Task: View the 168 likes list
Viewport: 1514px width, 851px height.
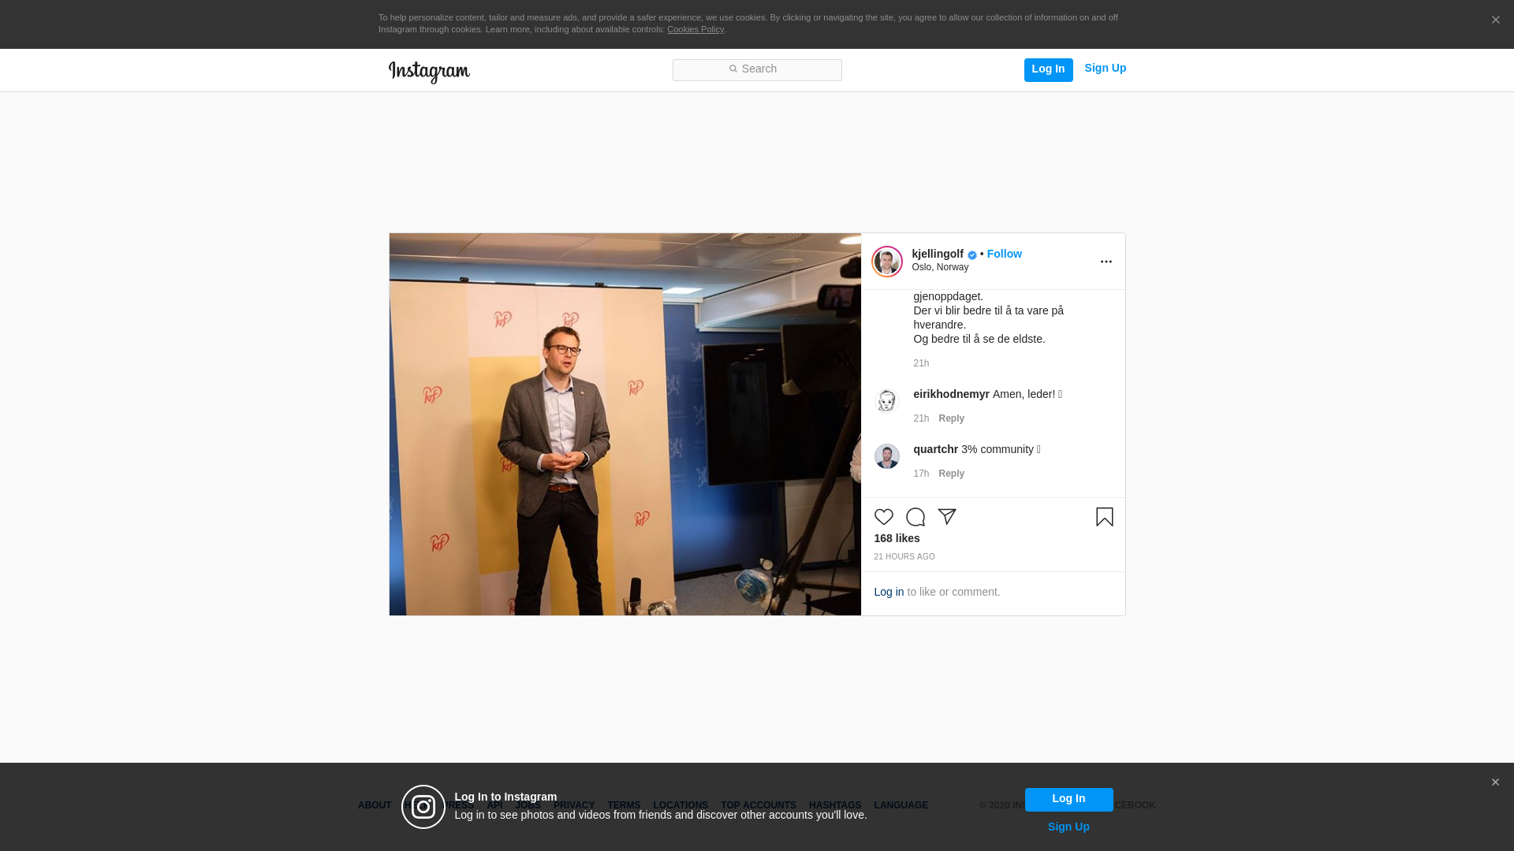Action: (x=897, y=538)
